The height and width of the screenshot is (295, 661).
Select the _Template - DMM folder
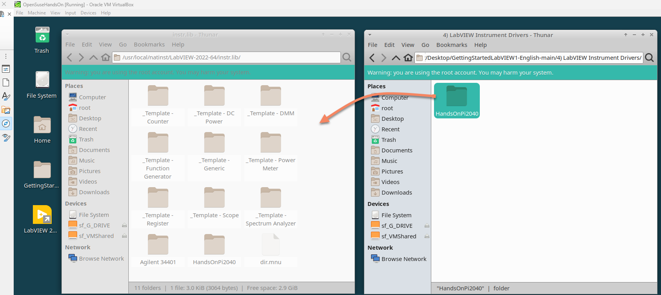[271, 101]
